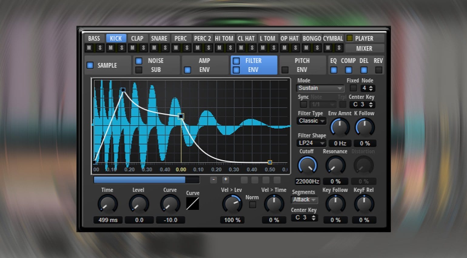Viewport: 467px width, 258px height.
Task: Switch to the CLAP tab
Action: (x=137, y=38)
